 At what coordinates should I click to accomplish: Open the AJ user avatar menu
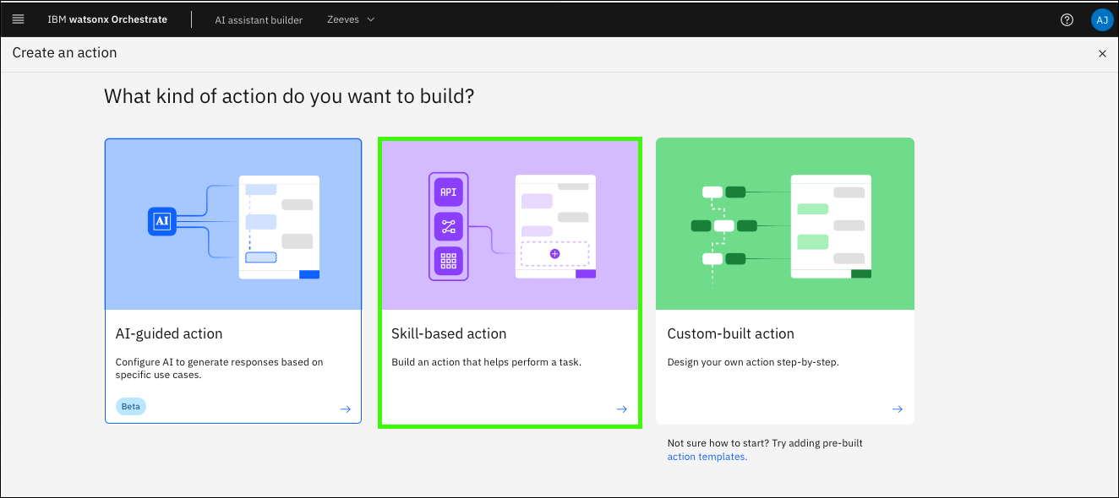coord(1101,20)
